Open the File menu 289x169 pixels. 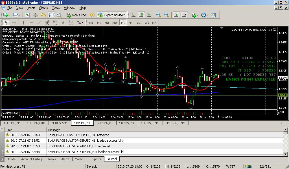coord(10,8)
